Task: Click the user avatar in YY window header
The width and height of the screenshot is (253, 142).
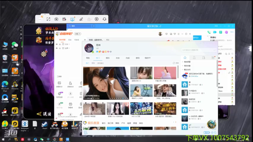Action: [89, 48]
